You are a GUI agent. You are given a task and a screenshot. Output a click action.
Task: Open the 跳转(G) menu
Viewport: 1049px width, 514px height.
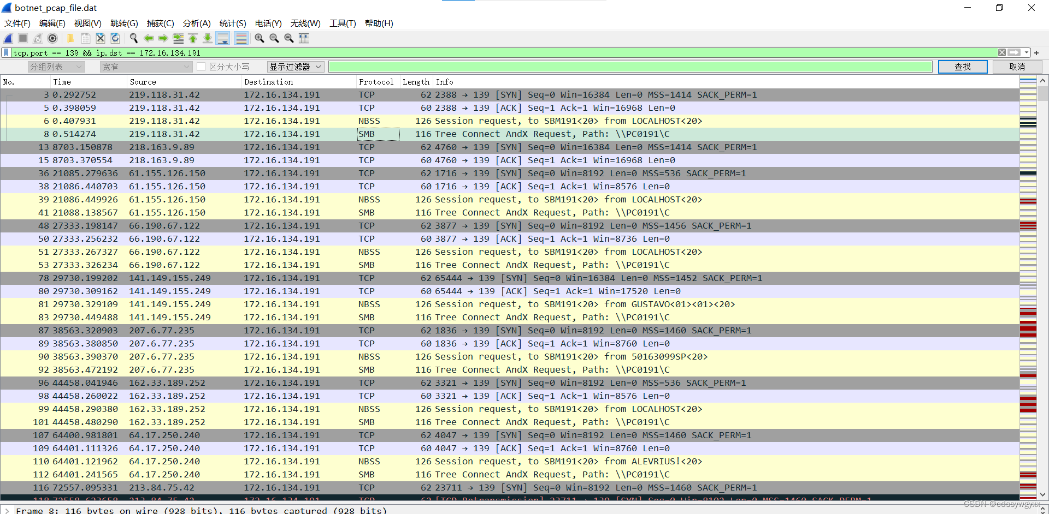click(x=124, y=23)
